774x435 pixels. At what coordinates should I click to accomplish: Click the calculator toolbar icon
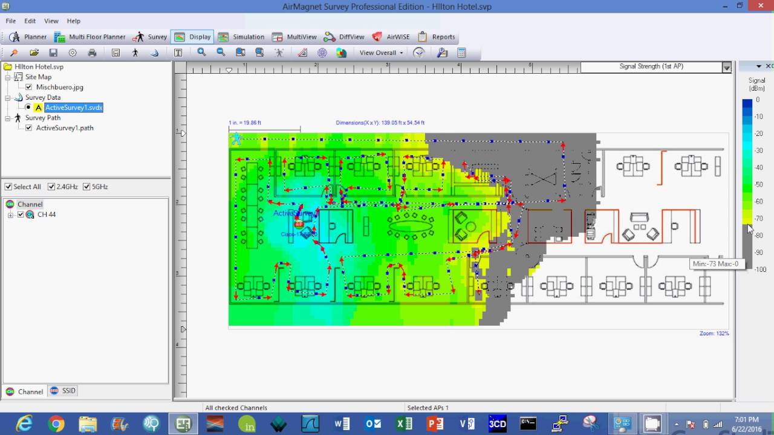point(461,53)
